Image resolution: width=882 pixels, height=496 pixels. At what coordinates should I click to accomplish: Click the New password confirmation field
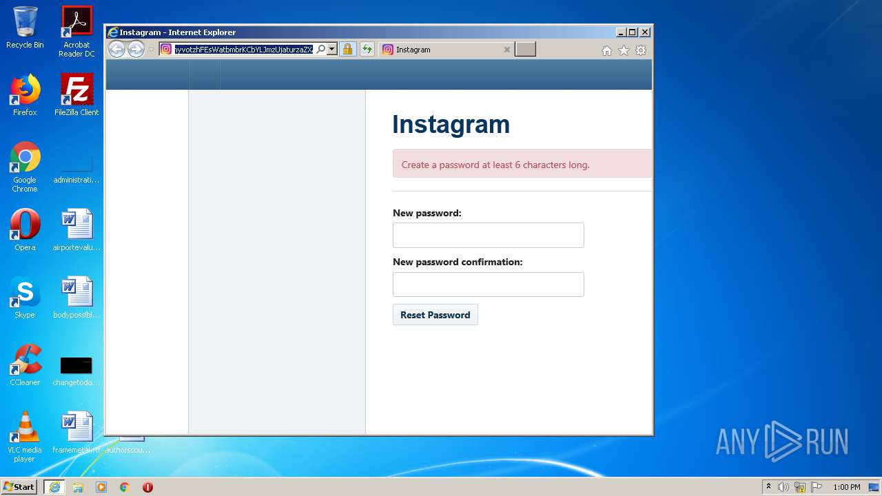[x=489, y=285]
